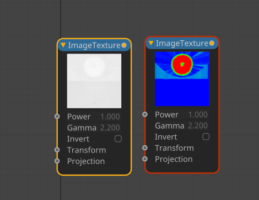The width and height of the screenshot is (259, 200).
Task: Click Projection label in red-outlined node
Action: pyautogui.click(x=174, y=159)
